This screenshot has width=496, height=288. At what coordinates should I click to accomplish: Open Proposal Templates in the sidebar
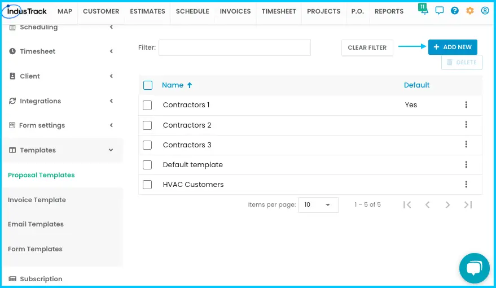coord(41,175)
